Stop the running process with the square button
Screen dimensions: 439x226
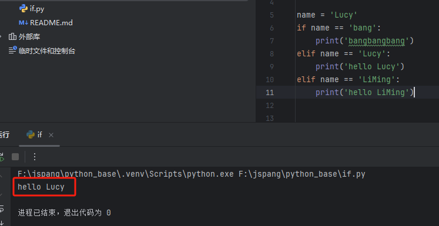pyautogui.click(x=15, y=157)
